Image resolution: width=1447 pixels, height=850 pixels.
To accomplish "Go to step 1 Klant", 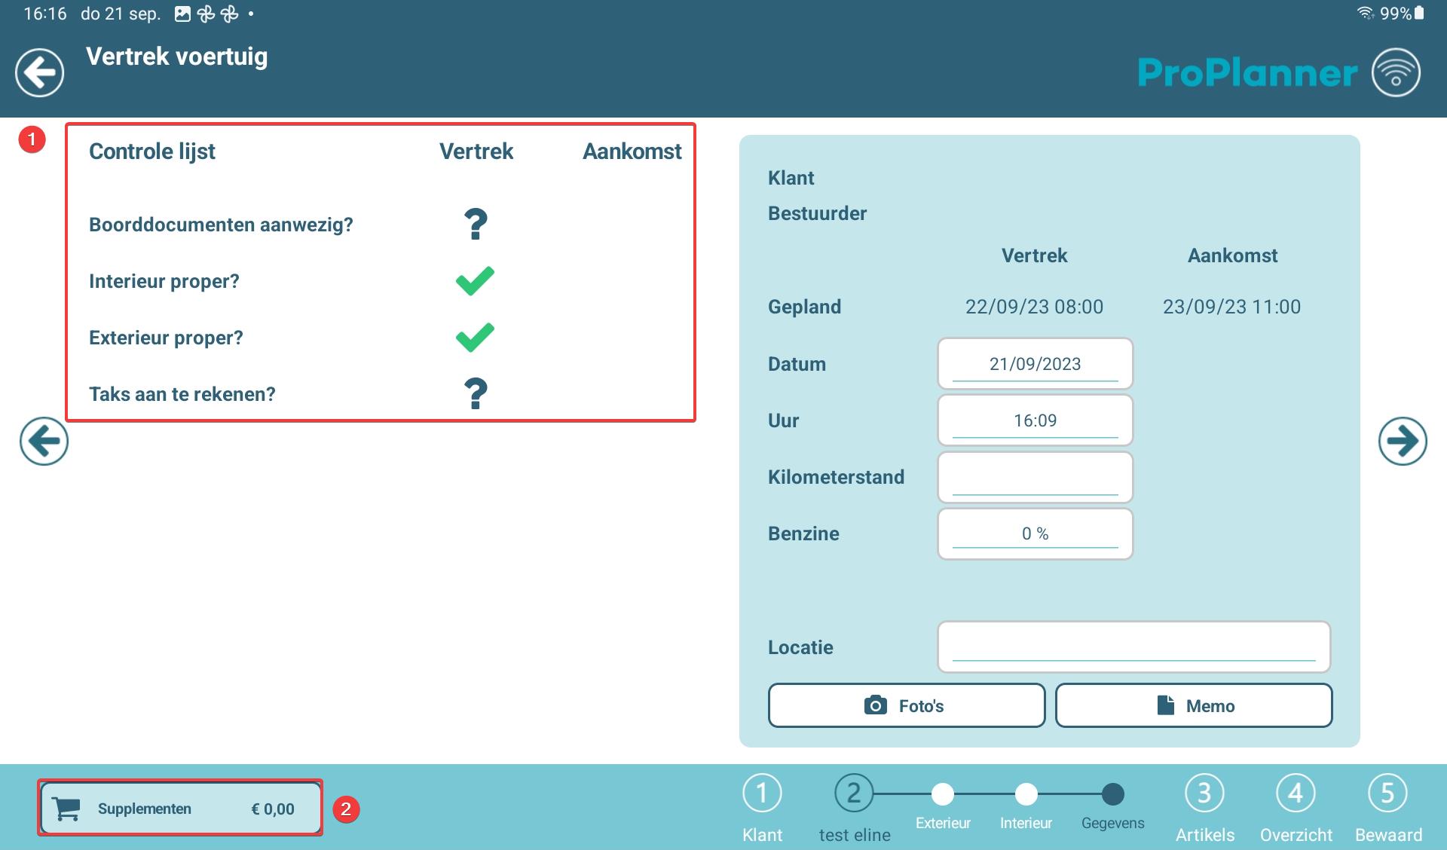I will click(x=762, y=793).
